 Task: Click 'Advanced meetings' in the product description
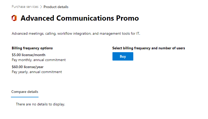point(28,34)
